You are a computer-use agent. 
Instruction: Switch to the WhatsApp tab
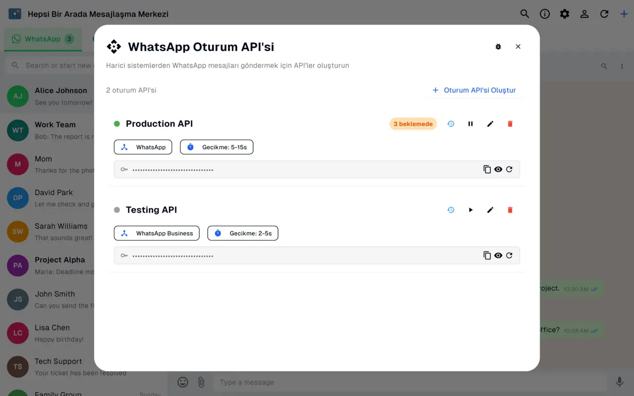click(x=43, y=39)
